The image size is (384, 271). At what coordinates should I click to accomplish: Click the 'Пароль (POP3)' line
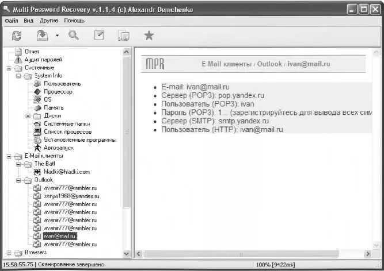(x=267, y=113)
